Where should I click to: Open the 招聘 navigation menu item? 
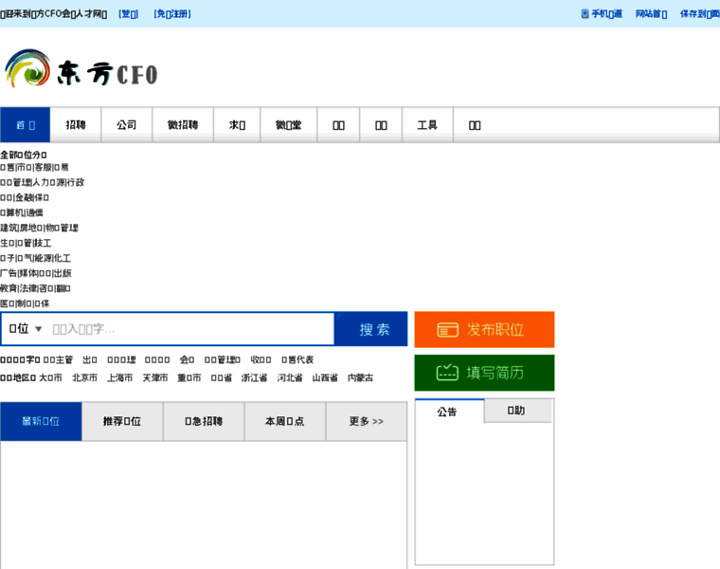click(76, 125)
